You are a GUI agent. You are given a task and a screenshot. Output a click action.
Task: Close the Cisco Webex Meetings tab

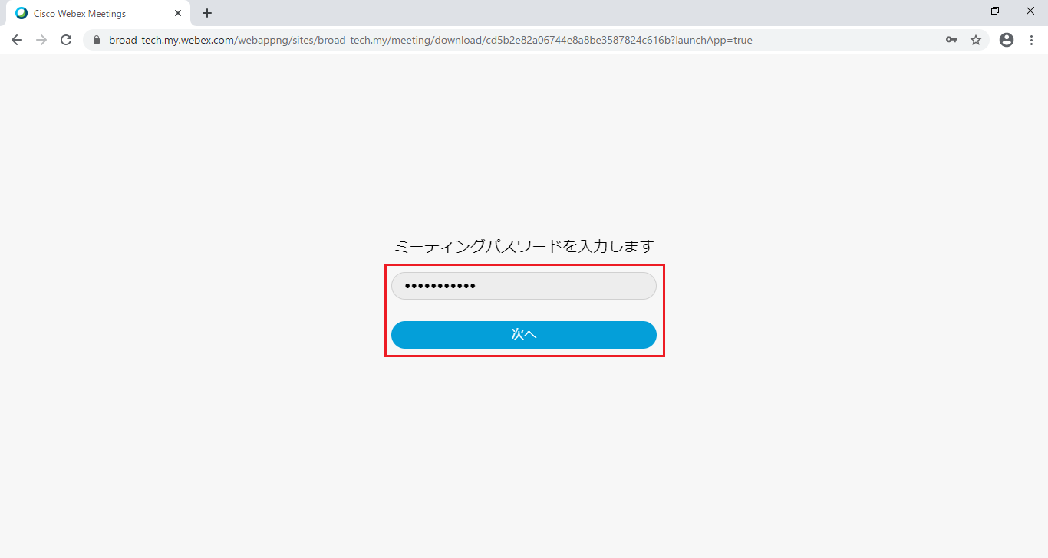tap(178, 13)
